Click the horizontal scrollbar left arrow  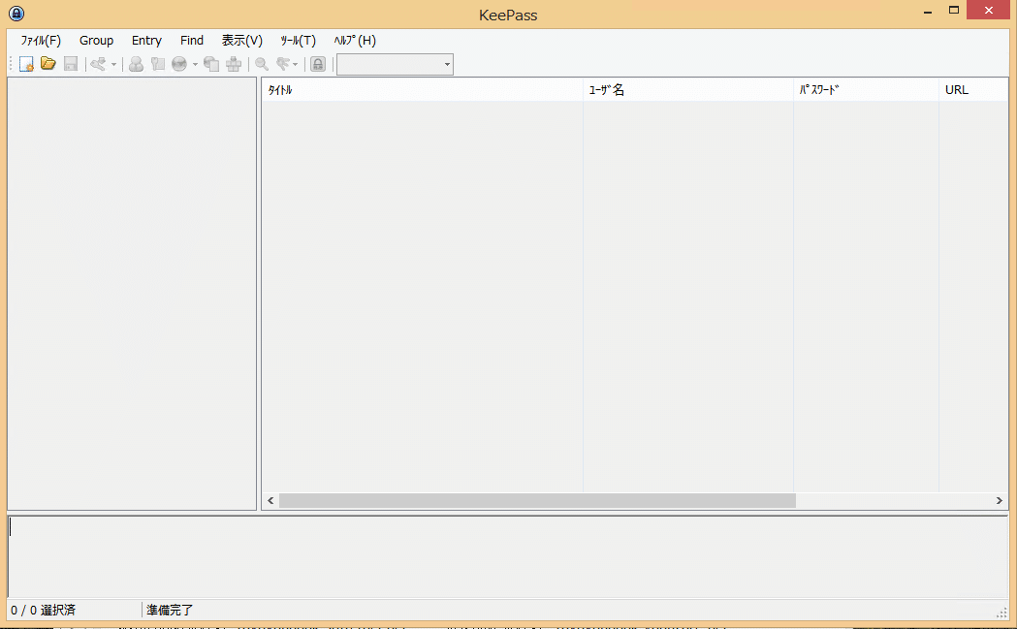point(270,501)
